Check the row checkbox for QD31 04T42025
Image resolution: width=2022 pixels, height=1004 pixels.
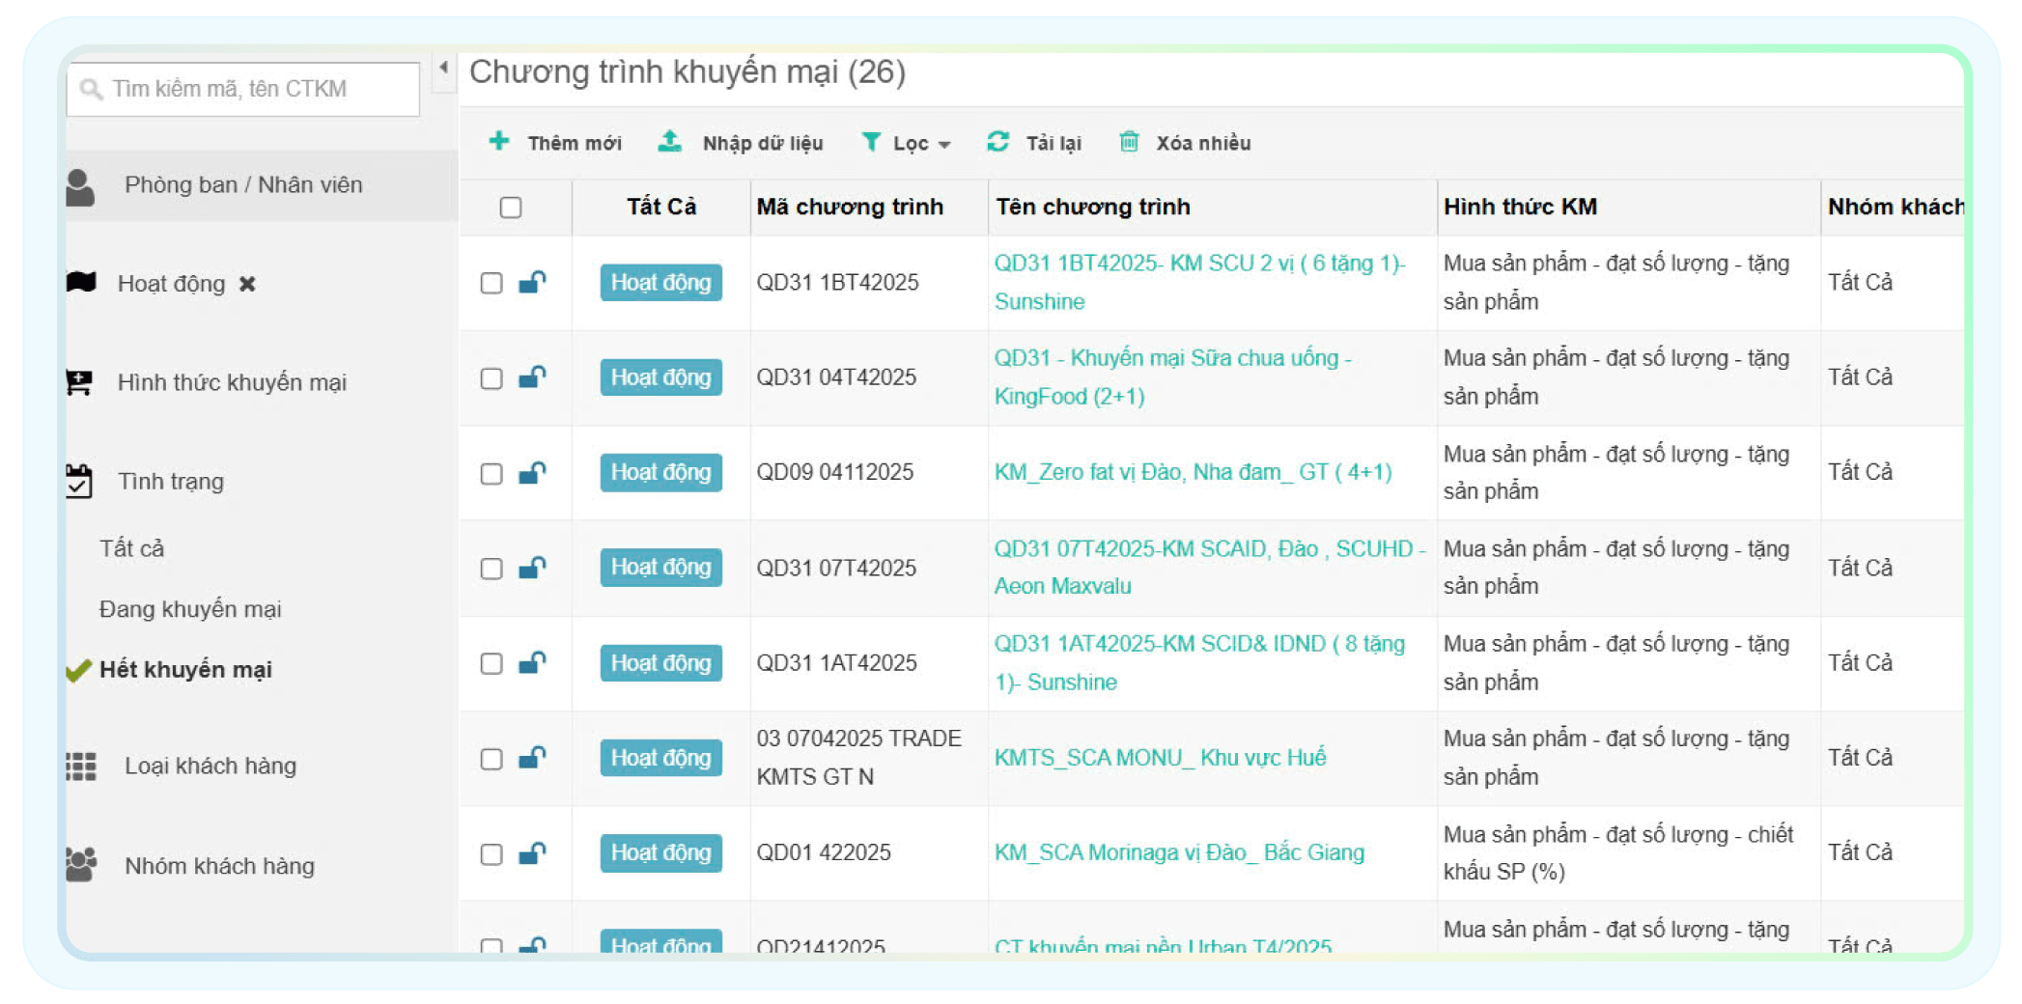click(x=491, y=377)
